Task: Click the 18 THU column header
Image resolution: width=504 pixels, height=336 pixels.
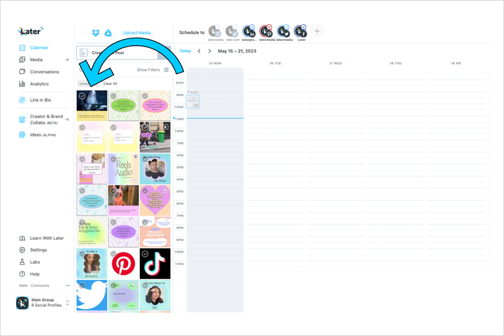Action: click(396, 63)
